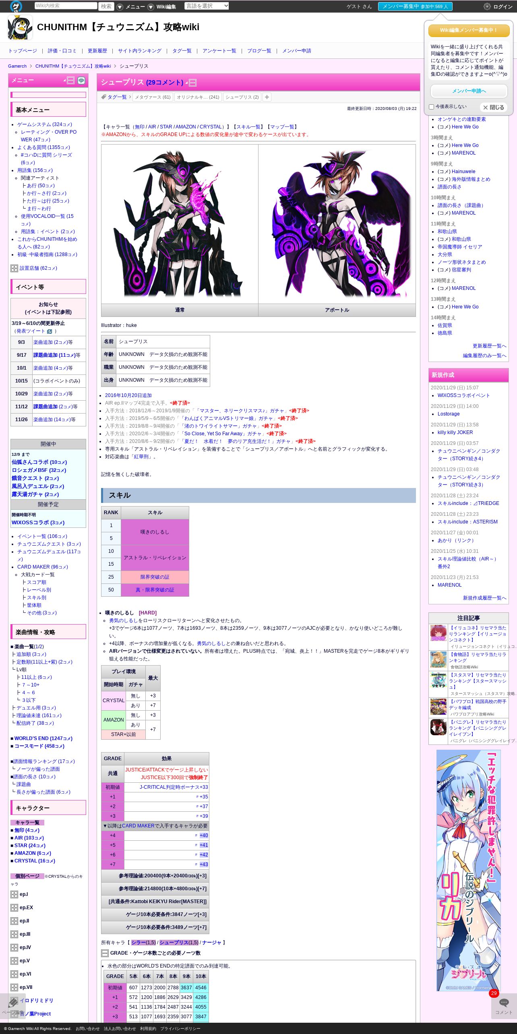This screenshot has height=1034, width=517.
Task: Expand the ep.IV character list
Action: pyautogui.click(x=14, y=947)
